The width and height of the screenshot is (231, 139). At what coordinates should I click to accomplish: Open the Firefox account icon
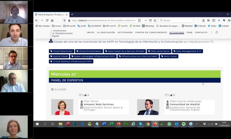[x=229, y=20]
